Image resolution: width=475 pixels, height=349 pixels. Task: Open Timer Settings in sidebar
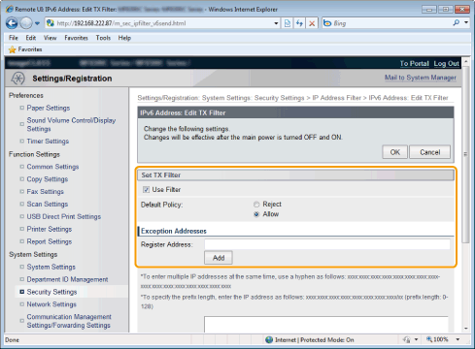pos(48,142)
